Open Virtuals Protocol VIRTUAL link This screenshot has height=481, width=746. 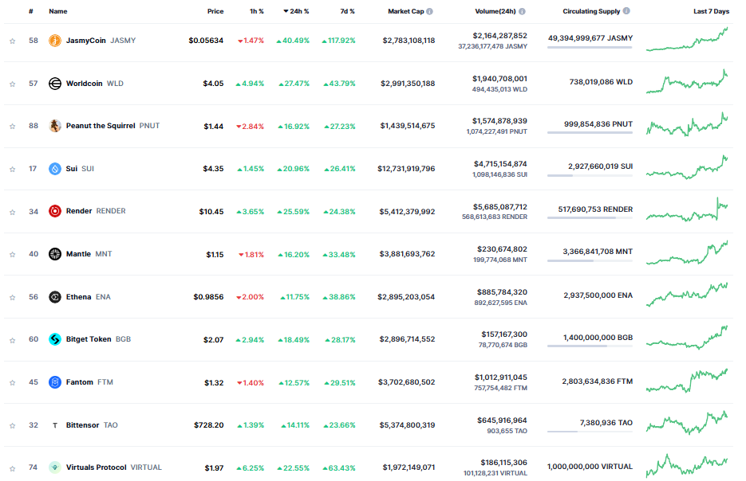pyautogui.click(x=114, y=467)
